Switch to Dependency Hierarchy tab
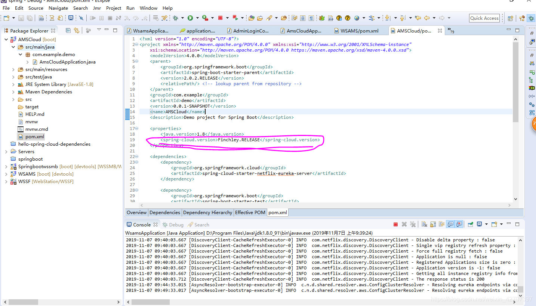Screen dimensions: 536x306 [x=207, y=212]
